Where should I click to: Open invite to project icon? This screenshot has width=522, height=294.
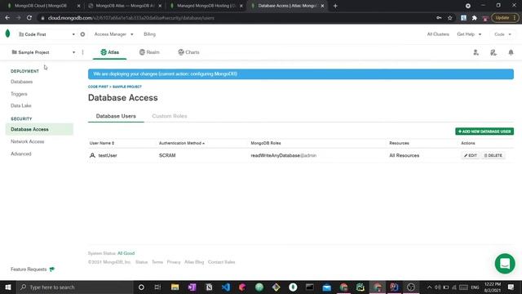tap(476, 52)
